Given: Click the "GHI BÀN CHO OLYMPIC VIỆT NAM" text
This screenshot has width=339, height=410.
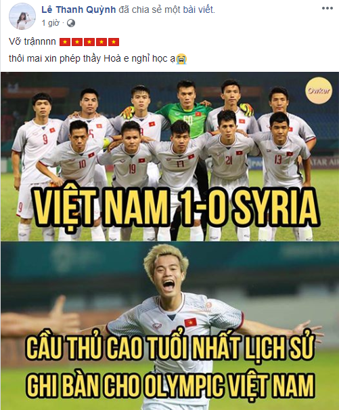Looking at the screenshot, I should 171,385.
